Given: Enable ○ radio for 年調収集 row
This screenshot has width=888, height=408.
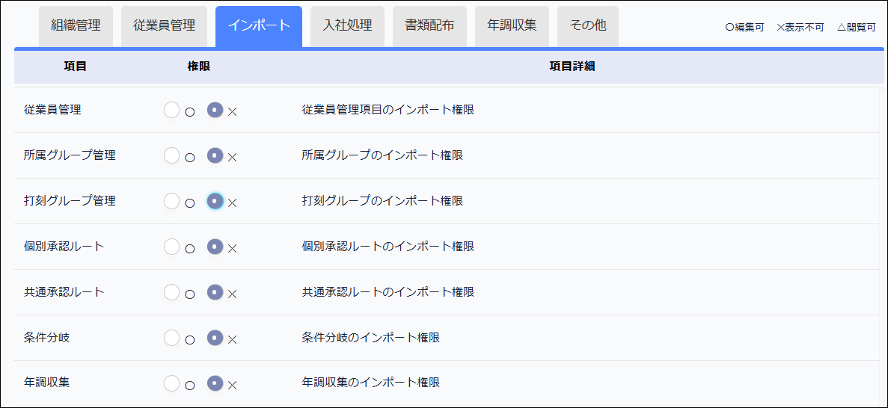Looking at the screenshot, I should point(171,383).
